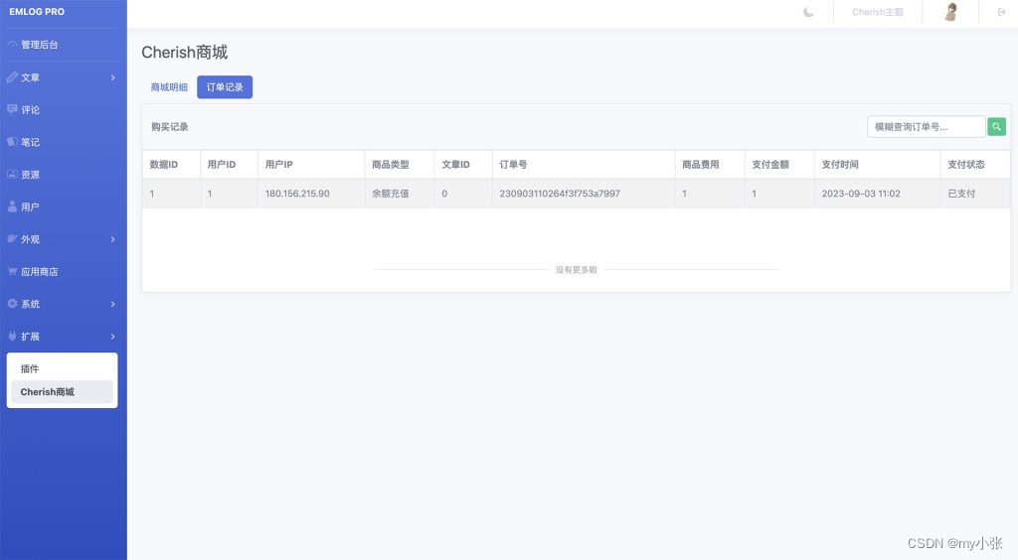
Task: Click the 笔记 note icon
Action: coord(12,141)
